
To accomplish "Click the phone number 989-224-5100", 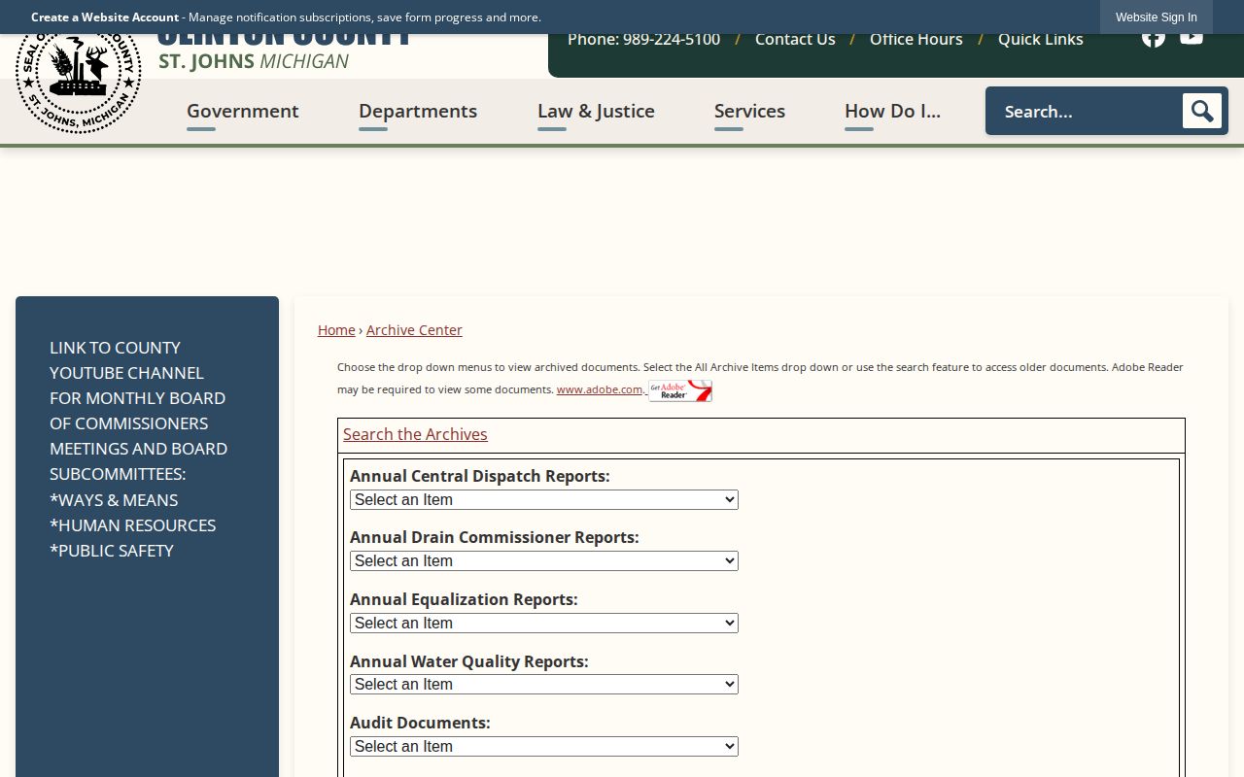I will click(672, 39).
